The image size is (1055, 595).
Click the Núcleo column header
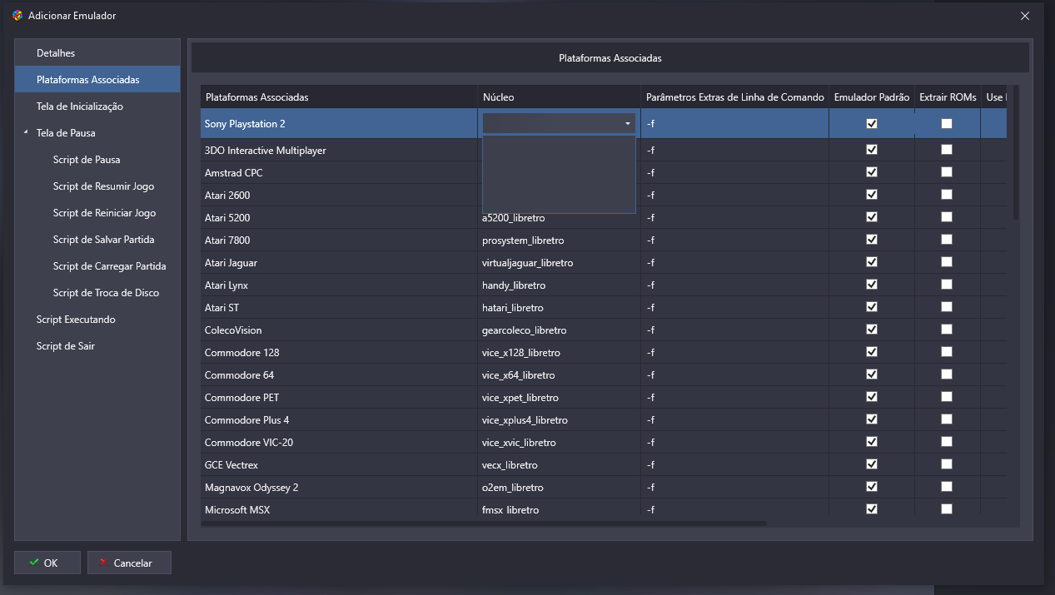[x=559, y=97]
